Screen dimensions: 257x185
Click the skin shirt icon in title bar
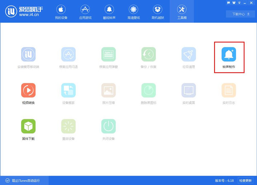click(234, 3)
